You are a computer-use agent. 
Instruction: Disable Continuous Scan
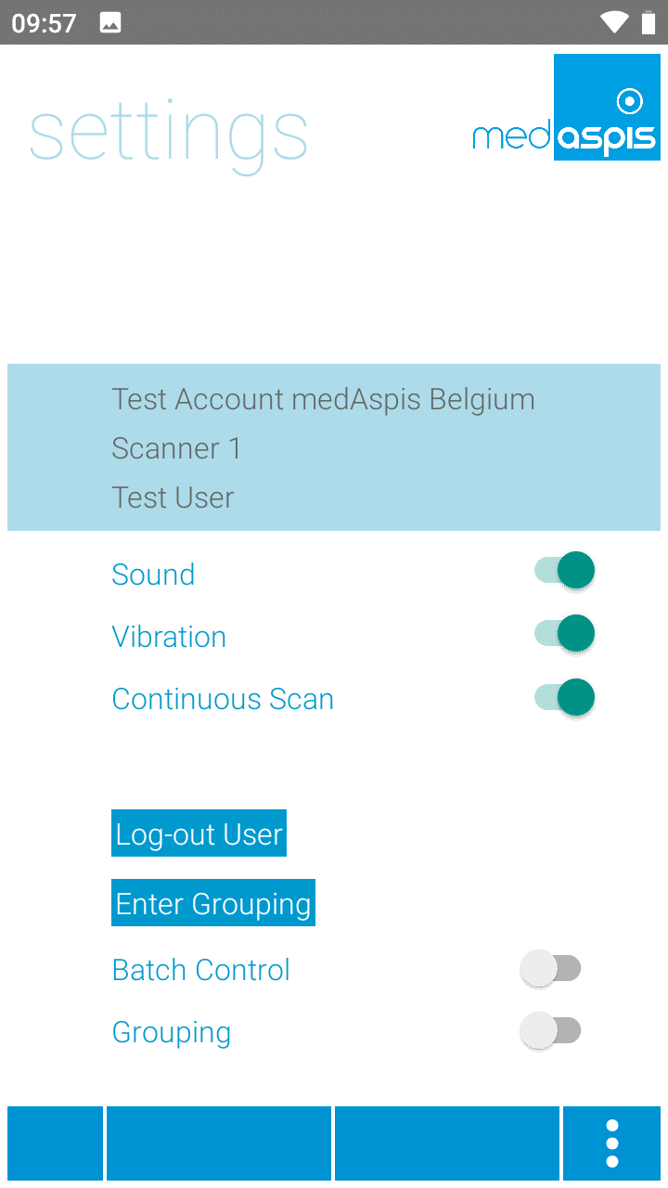(x=563, y=697)
